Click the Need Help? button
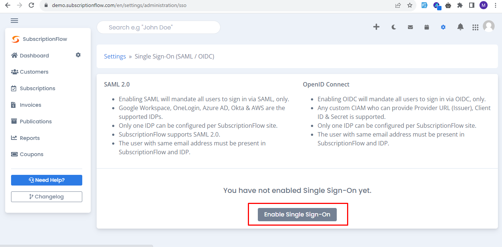 [46, 180]
